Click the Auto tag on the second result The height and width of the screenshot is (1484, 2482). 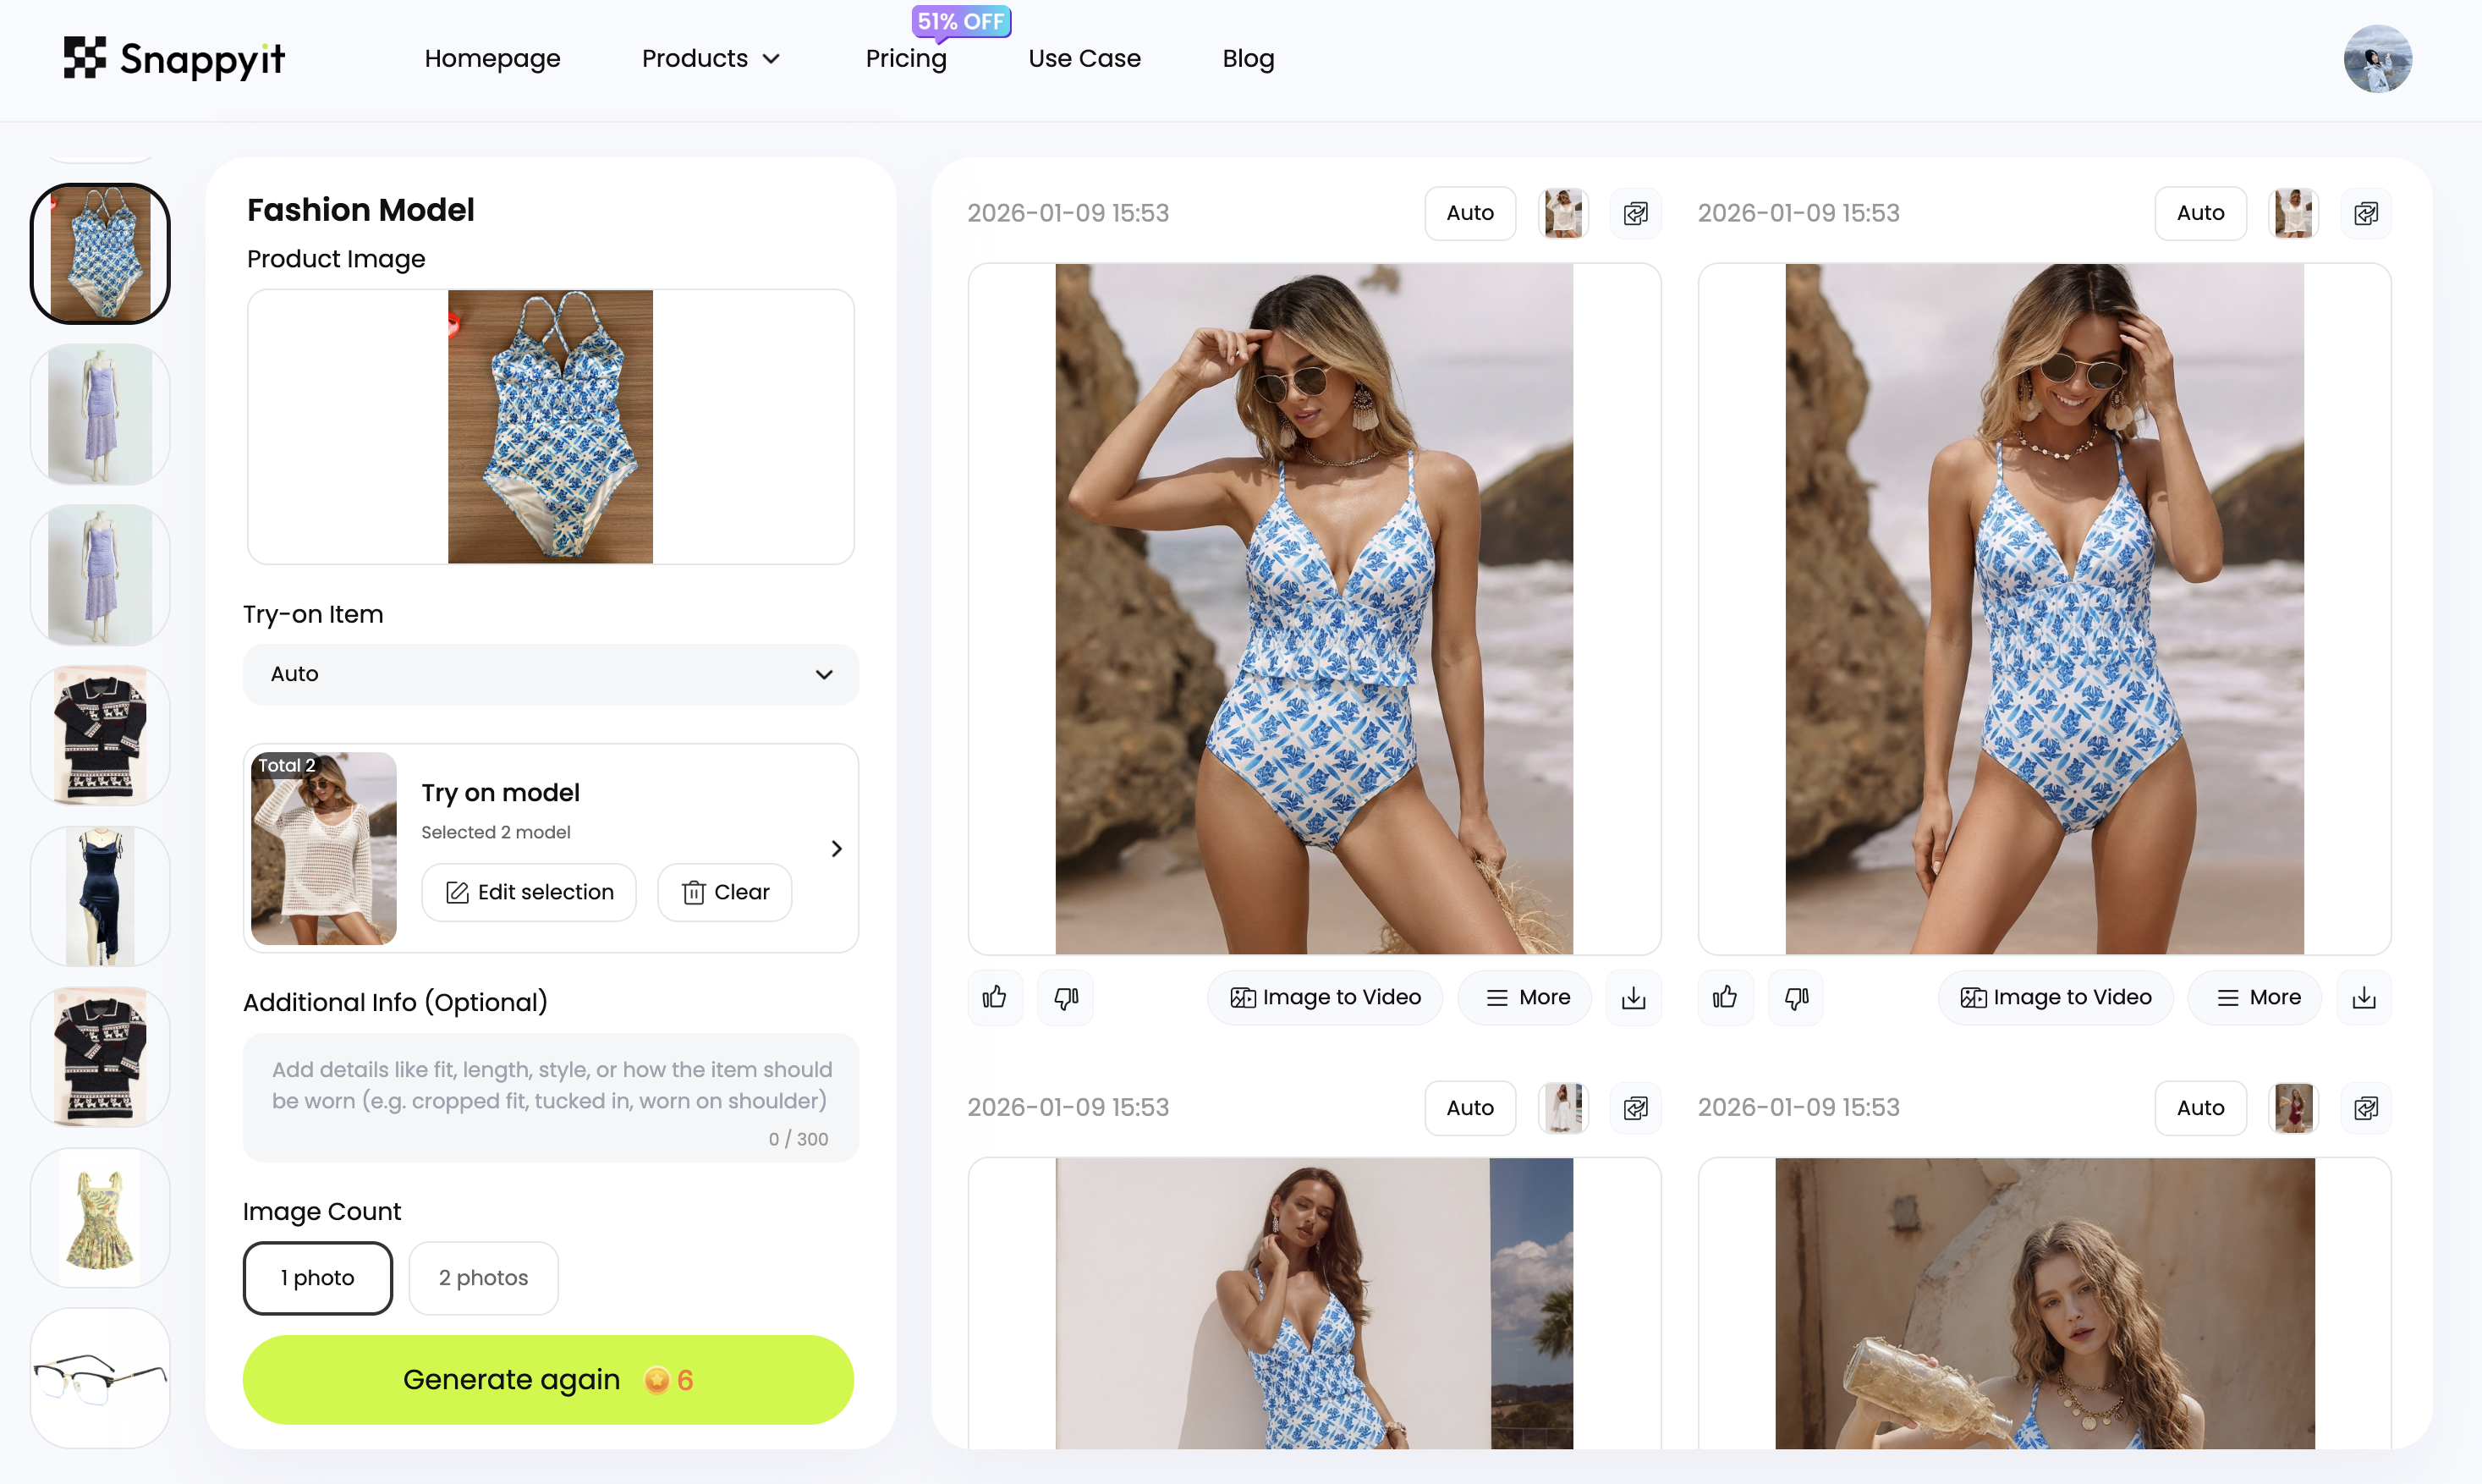click(x=2201, y=213)
